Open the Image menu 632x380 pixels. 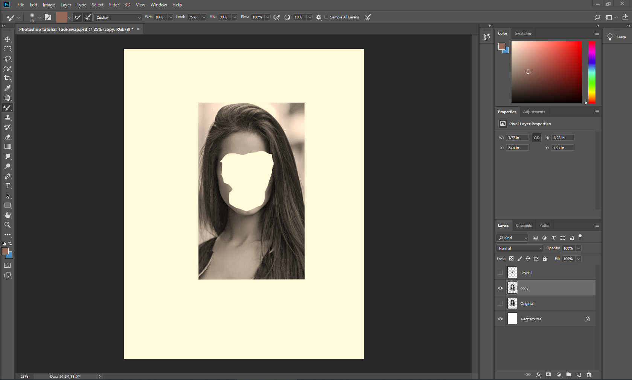point(49,5)
